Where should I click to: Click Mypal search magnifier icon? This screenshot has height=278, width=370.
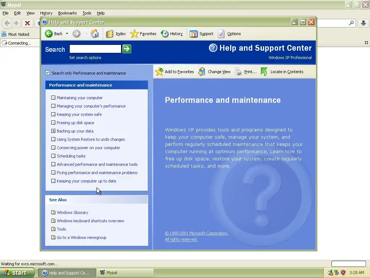click(351, 23)
